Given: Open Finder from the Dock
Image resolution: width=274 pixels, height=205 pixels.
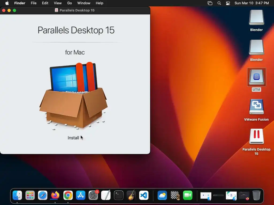Looking at the screenshot, I should (x=17, y=195).
